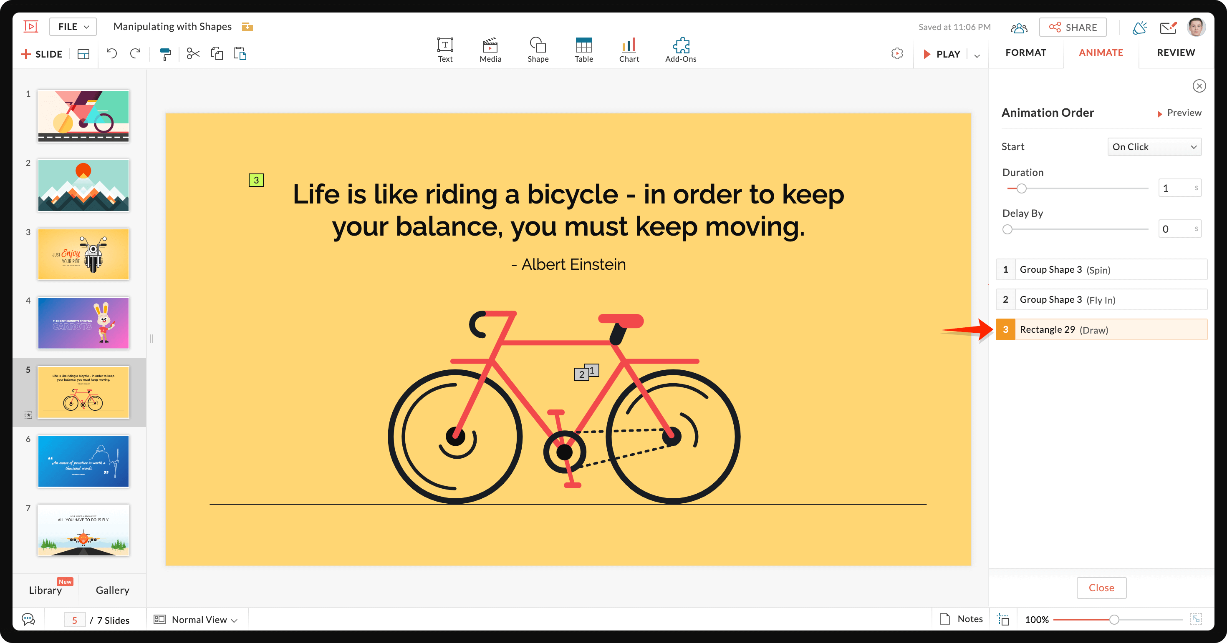Open the Start On Click dropdown
1227x643 pixels.
[1154, 147]
